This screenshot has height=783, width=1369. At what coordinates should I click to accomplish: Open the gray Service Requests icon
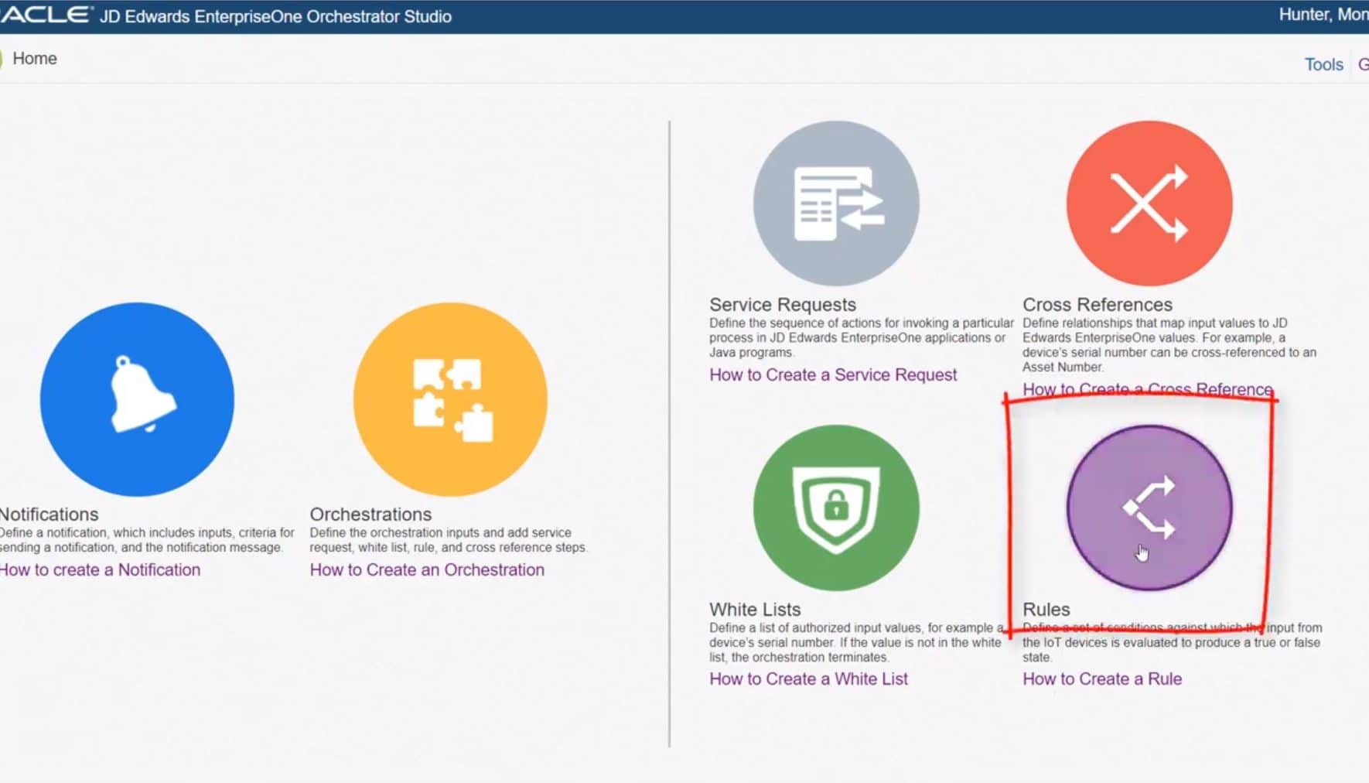click(836, 203)
